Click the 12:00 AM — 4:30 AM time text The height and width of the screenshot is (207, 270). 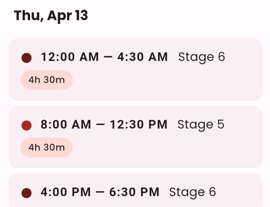pyautogui.click(x=104, y=57)
